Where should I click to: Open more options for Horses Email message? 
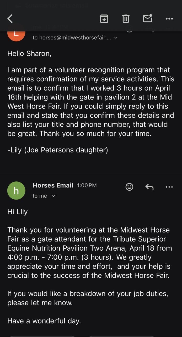tap(169, 187)
